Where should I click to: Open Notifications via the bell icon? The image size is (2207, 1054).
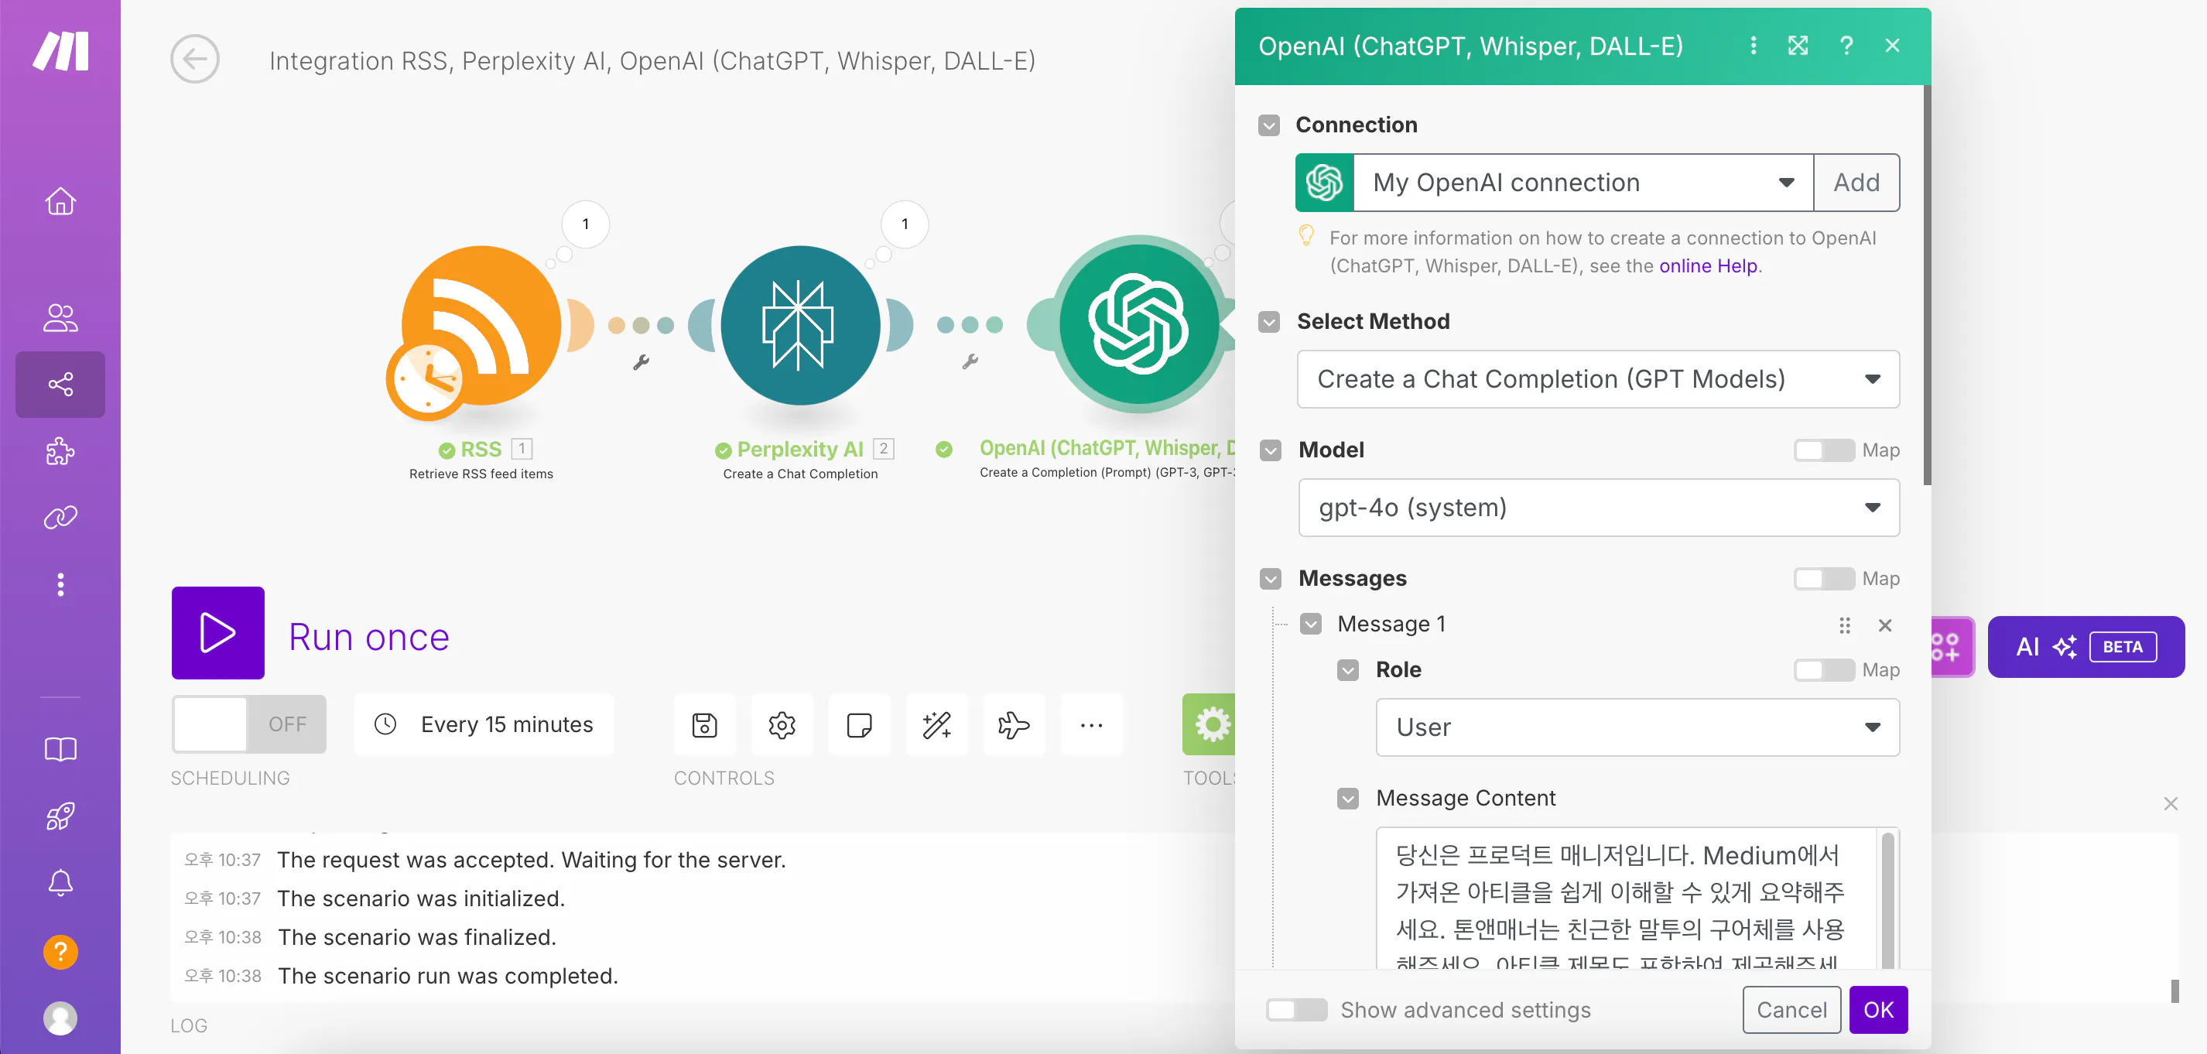60,884
